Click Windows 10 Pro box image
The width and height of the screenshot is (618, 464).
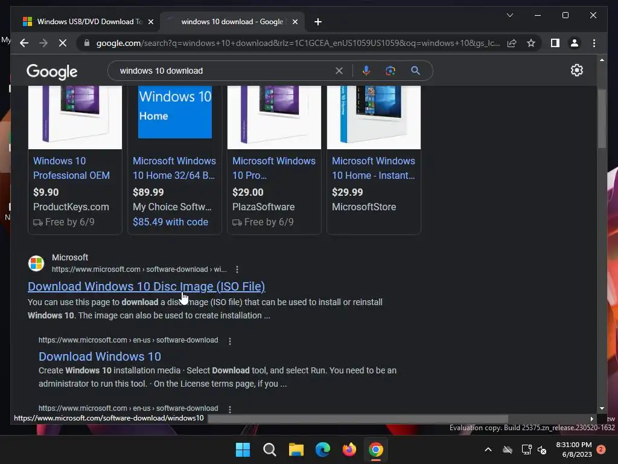pos(274,118)
